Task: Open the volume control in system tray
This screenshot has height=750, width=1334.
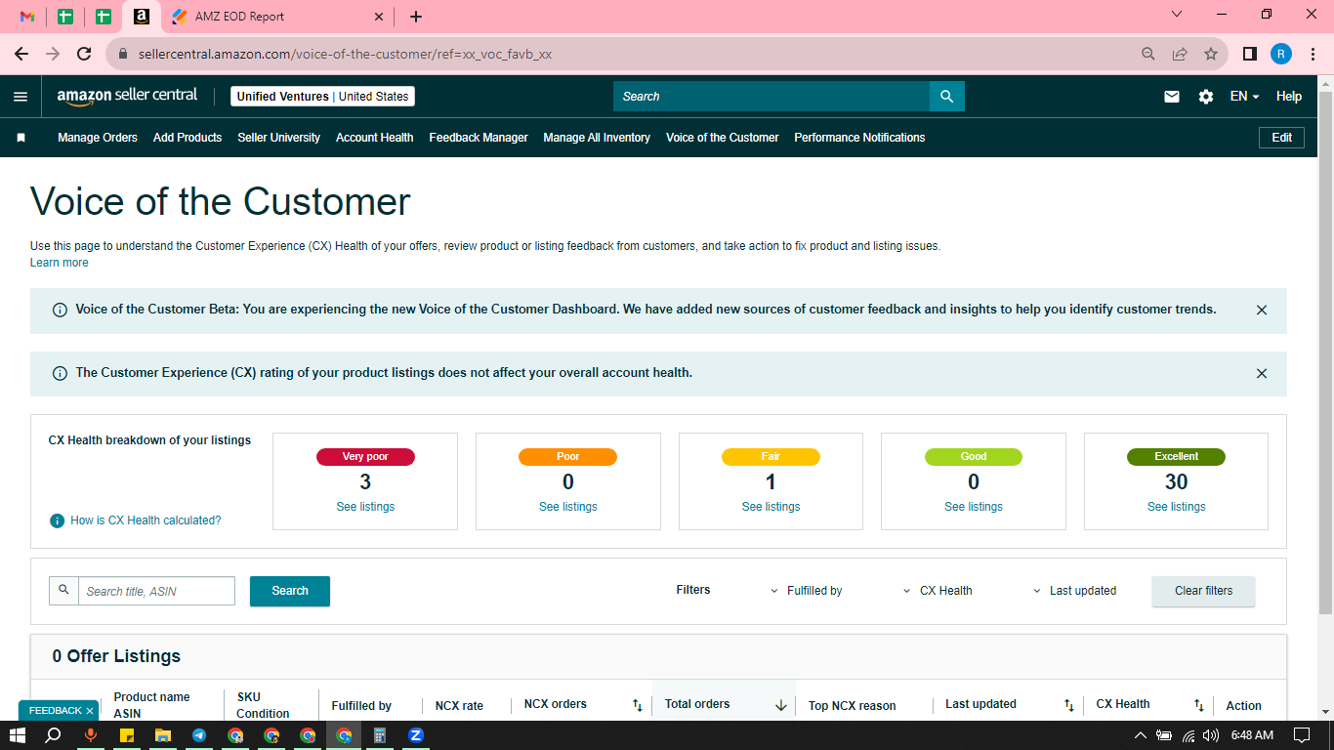Action: coord(1211,735)
